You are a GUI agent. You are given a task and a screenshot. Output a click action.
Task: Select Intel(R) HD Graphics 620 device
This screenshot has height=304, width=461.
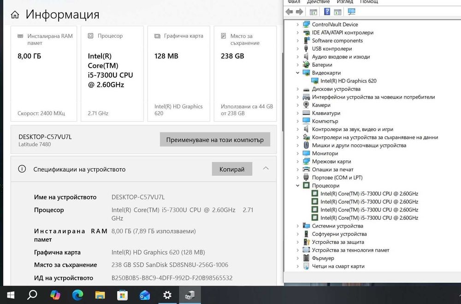tap(348, 80)
